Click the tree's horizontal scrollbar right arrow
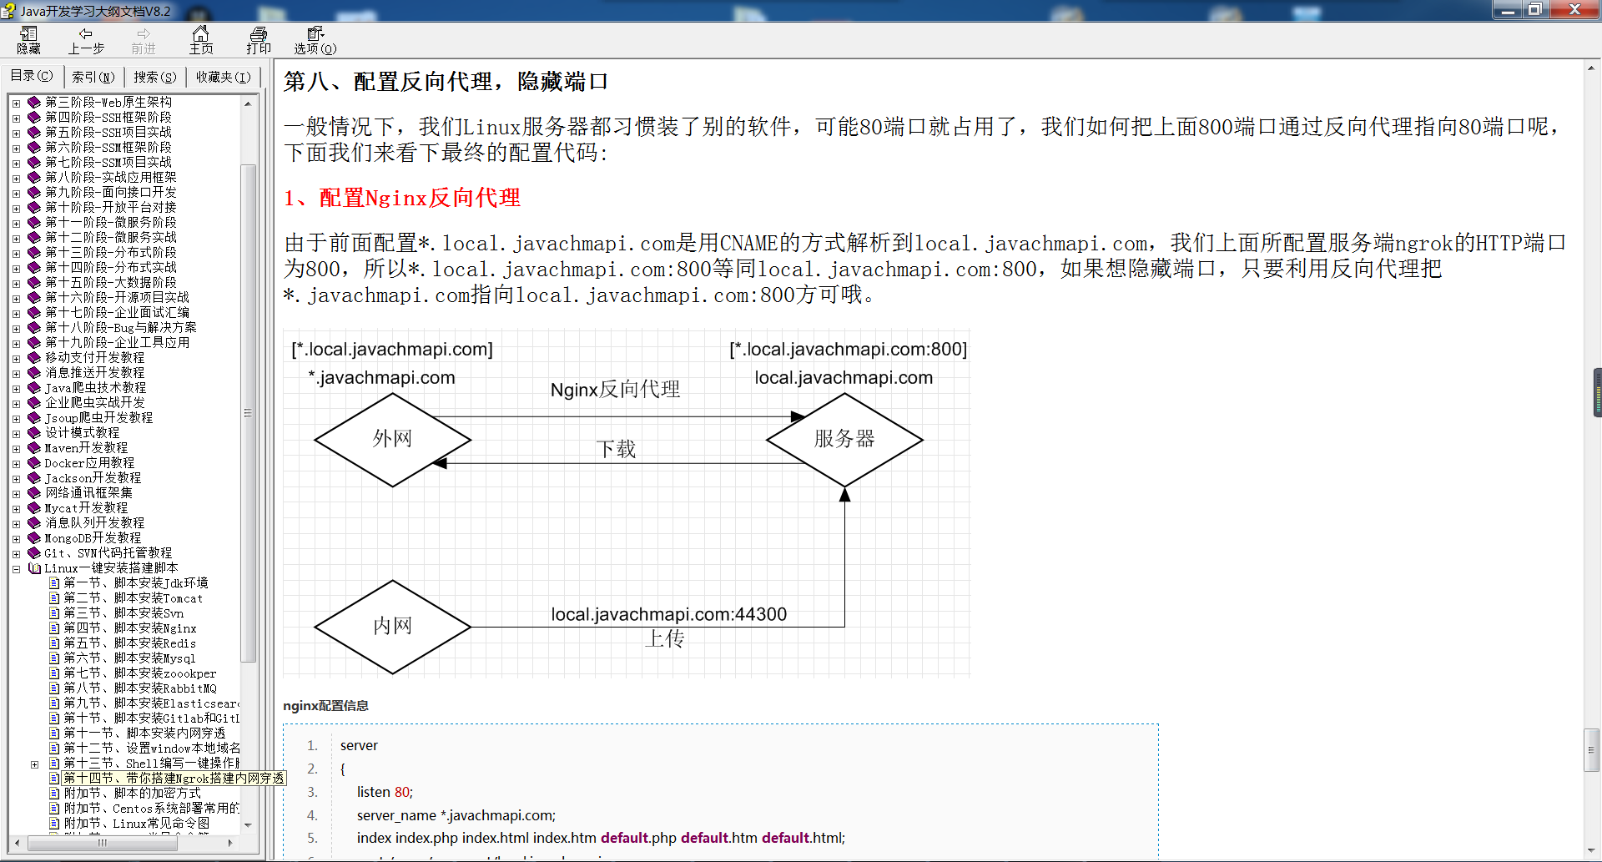Image resolution: width=1602 pixels, height=862 pixels. 230,843
